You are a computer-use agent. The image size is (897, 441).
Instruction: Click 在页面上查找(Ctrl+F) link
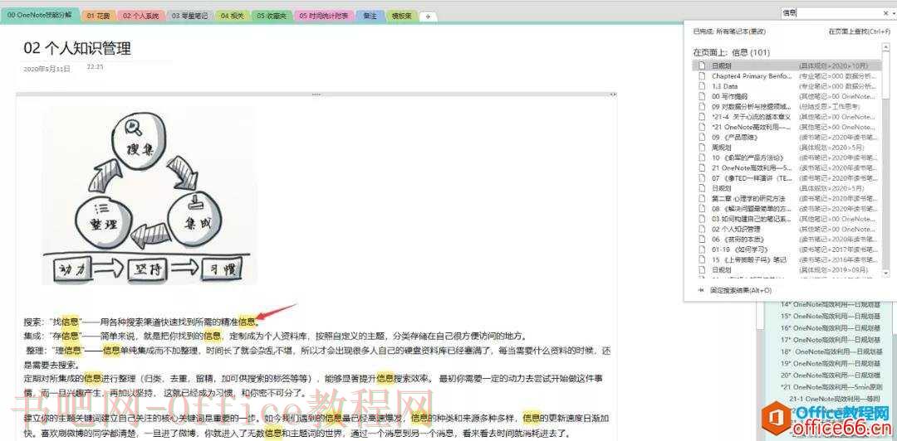860,31
